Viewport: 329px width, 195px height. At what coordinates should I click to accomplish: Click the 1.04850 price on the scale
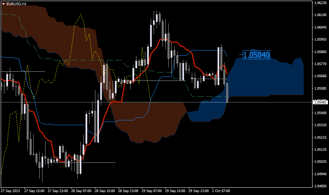[x=320, y=186]
